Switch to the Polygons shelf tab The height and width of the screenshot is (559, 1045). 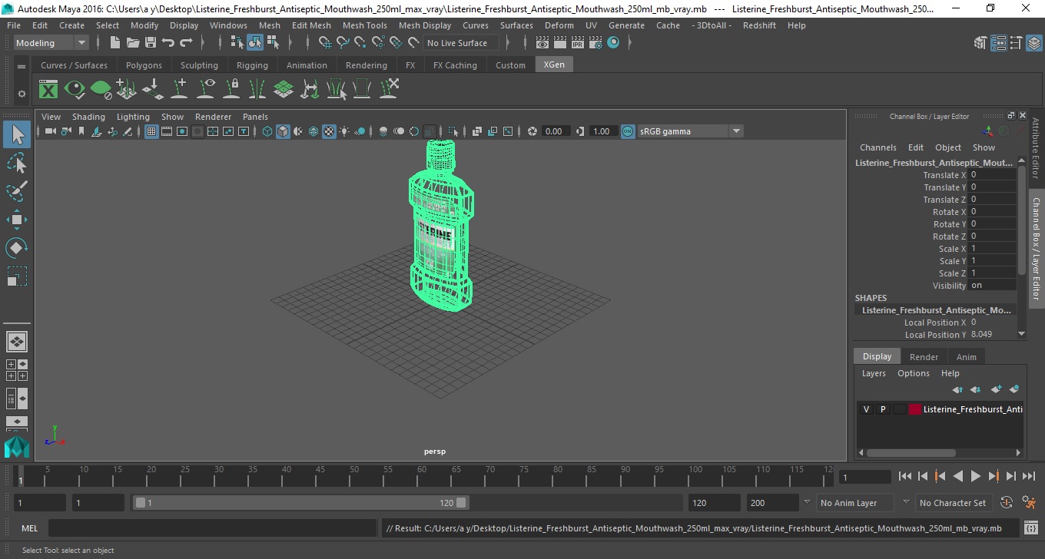pyautogui.click(x=144, y=65)
